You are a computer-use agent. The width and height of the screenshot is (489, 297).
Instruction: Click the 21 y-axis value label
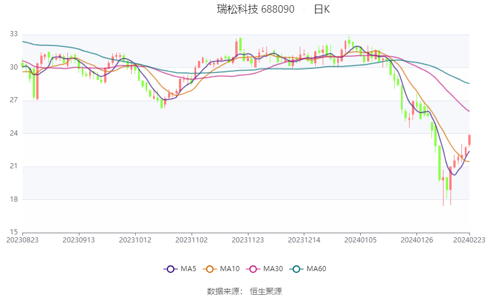(x=14, y=166)
